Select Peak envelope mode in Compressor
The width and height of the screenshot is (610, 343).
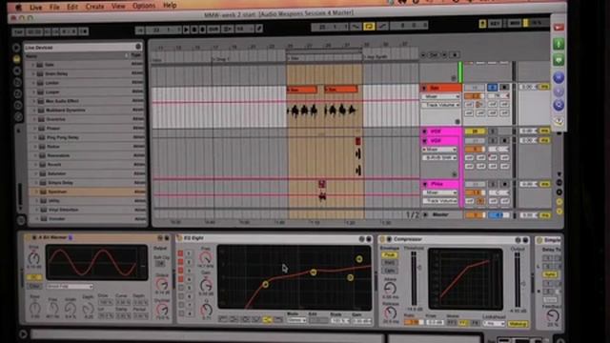tap(389, 255)
